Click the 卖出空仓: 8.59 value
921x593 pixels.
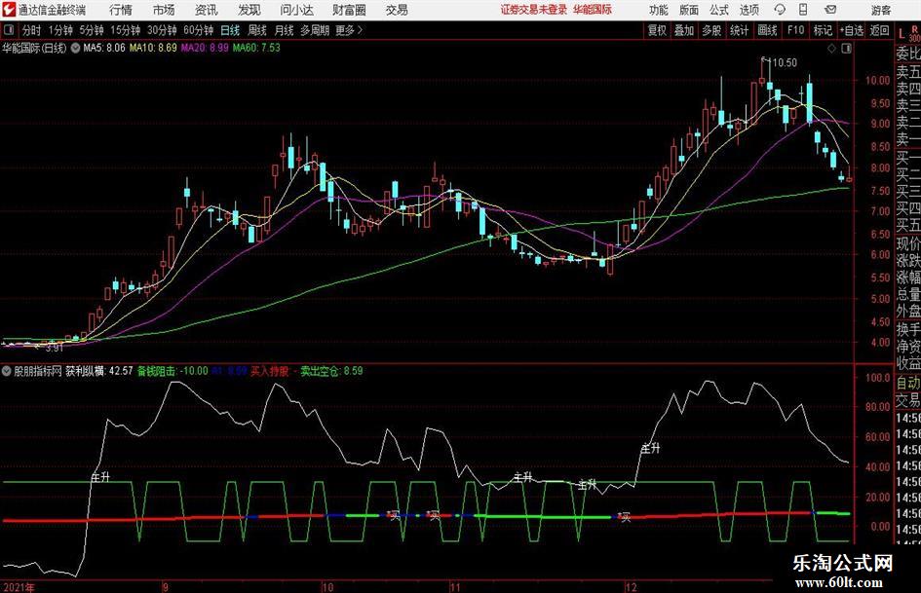(331, 371)
